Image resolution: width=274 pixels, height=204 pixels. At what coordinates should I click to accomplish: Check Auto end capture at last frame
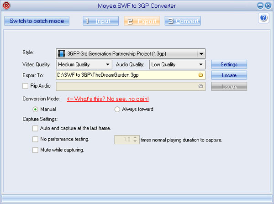[x=35, y=128]
